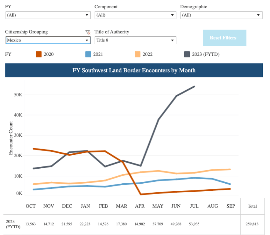
Task: Click the APR month column header
Action: click(140, 206)
